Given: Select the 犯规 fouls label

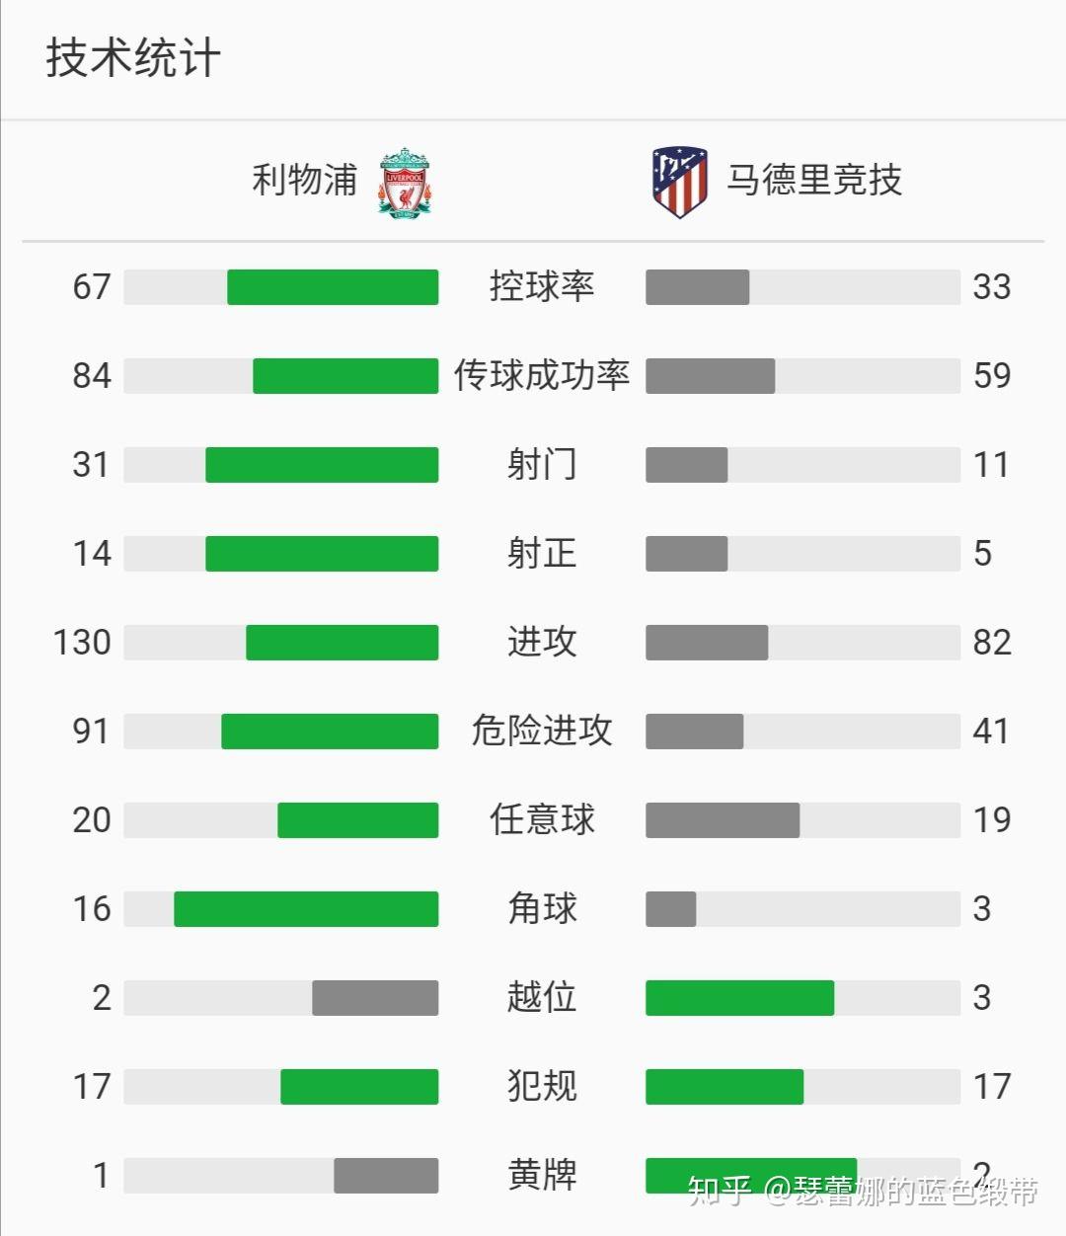Looking at the screenshot, I should pyautogui.click(x=542, y=1086).
